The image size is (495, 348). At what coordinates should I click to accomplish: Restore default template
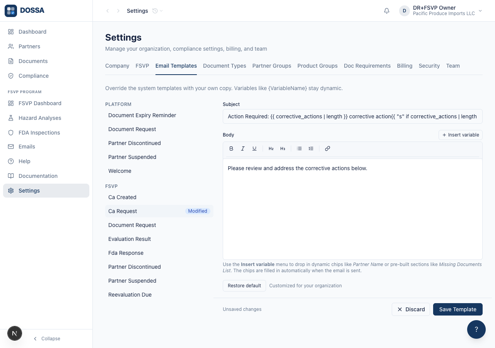click(244, 286)
